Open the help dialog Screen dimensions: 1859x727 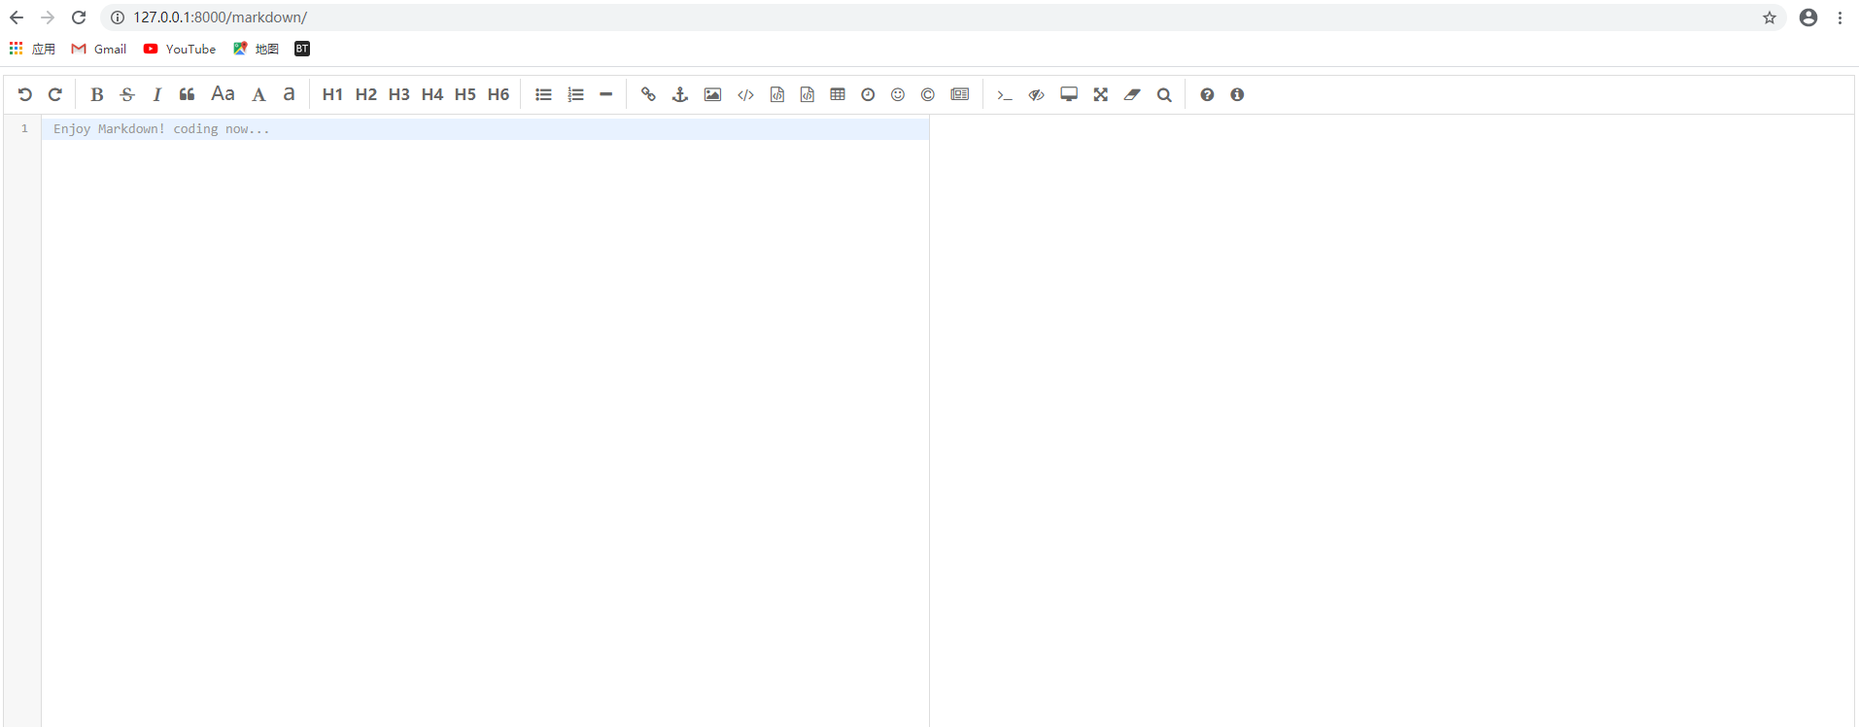(x=1207, y=94)
